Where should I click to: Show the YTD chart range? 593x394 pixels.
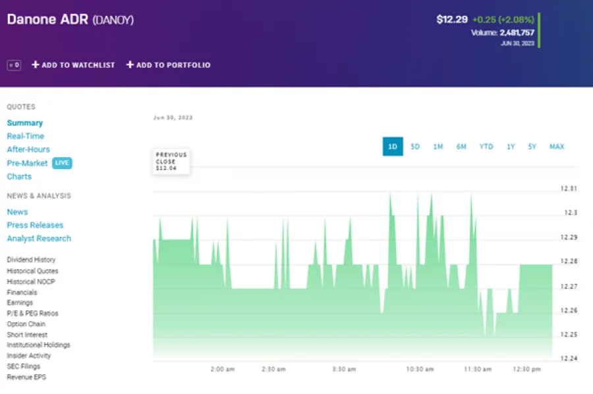tap(486, 147)
